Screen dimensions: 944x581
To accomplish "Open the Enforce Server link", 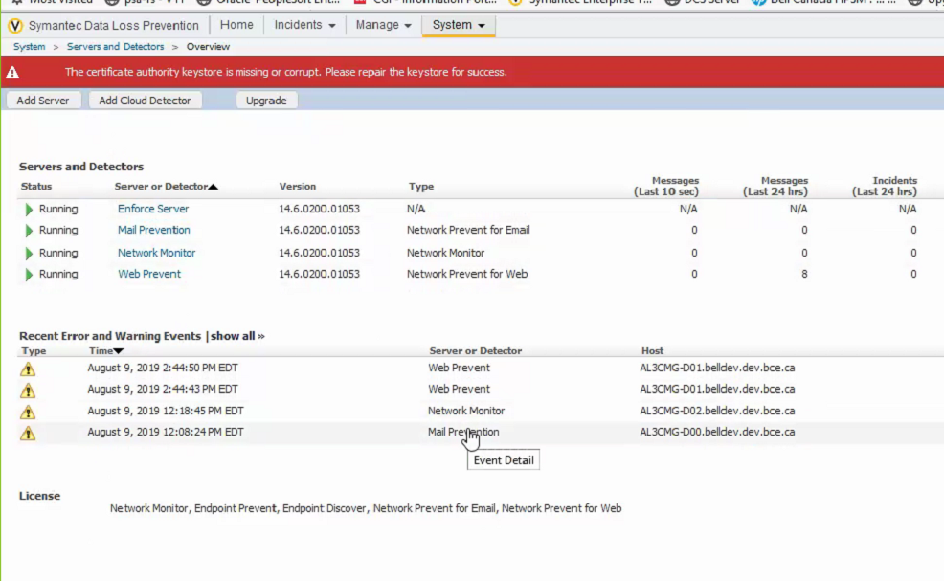I will click(x=153, y=209).
